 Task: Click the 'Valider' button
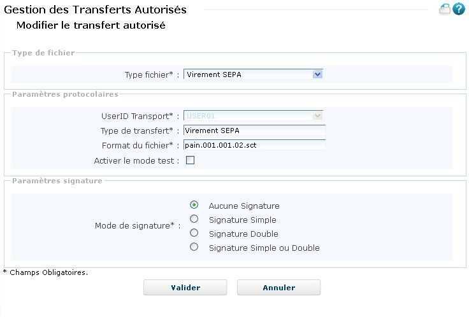(x=185, y=288)
